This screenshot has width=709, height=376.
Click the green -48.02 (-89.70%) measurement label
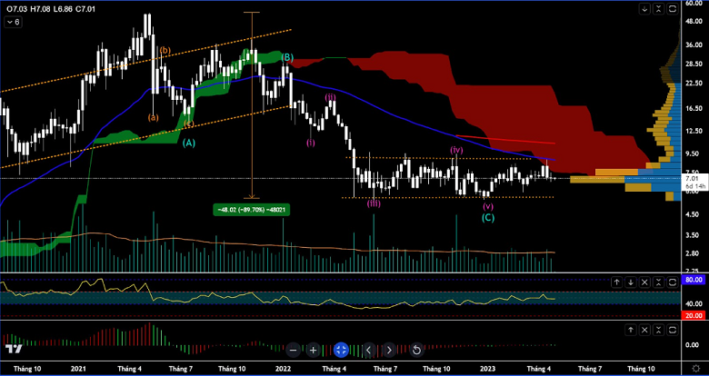click(250, 210)
